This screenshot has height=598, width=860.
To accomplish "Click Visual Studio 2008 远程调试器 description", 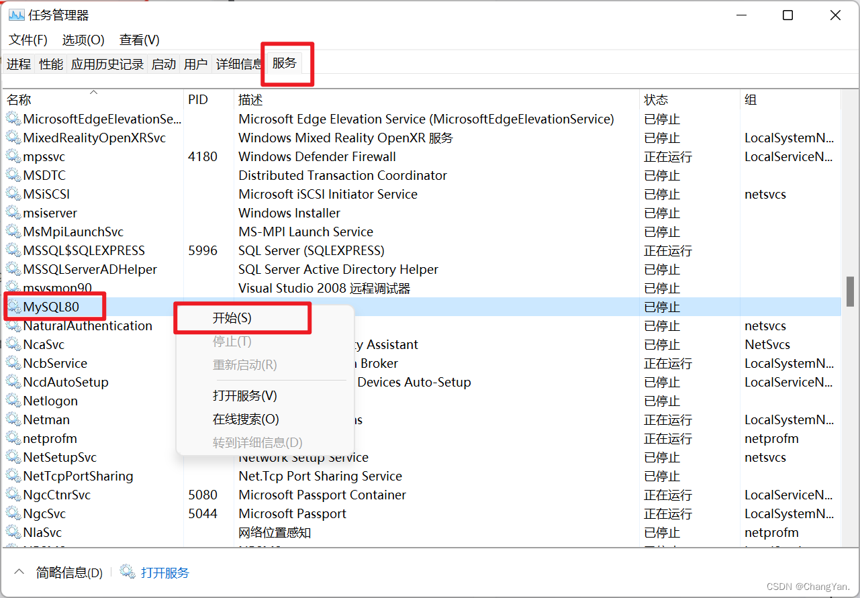I will 324,289.
